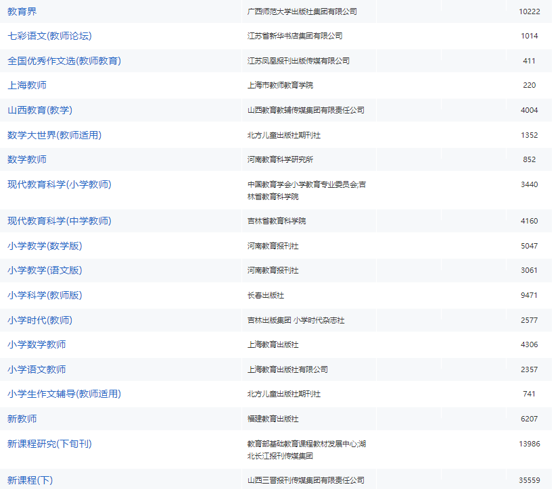The height and width of the screenshot is (489, 560).
Task: Click 河南教育报刊社 in 小学教学(数学版) row
Action: click(x=273, y=246)
